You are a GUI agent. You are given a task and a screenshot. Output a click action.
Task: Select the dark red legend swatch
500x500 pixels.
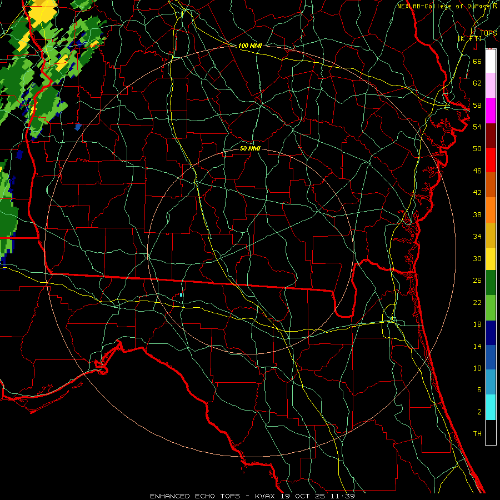click(491, 135)
